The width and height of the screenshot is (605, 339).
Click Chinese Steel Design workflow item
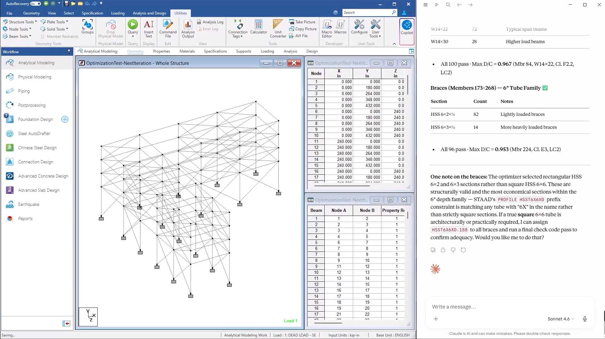click(37, 148)
